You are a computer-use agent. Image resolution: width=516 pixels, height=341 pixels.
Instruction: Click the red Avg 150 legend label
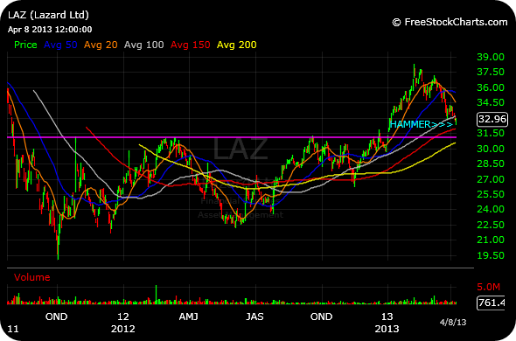pyautogui.click(x=190, y=45)
